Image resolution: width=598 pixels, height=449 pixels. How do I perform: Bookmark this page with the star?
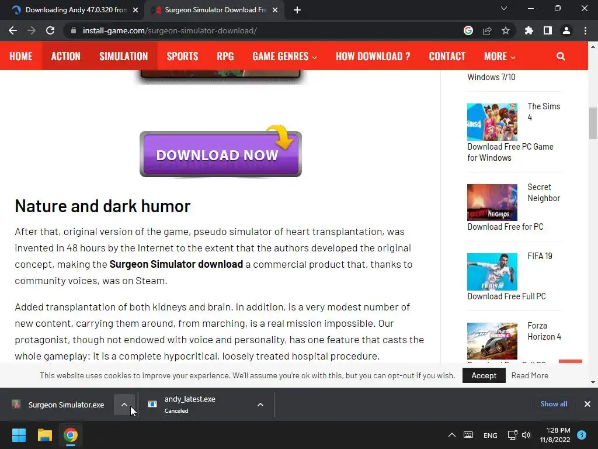click(506, 30)
